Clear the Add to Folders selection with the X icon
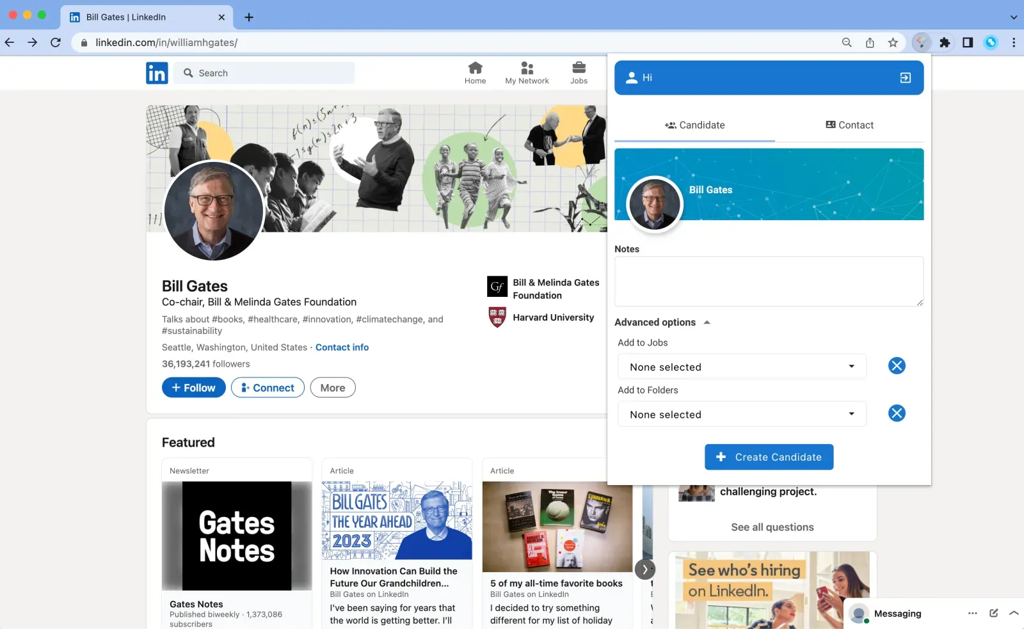Screen dimensions: 1024x629 point(896,413)
